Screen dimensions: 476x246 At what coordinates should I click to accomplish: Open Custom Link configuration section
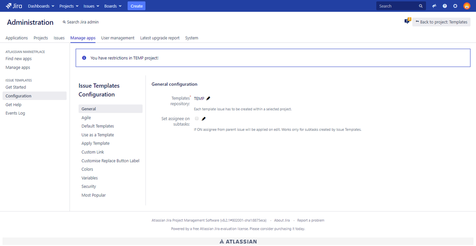pos(93,152)
